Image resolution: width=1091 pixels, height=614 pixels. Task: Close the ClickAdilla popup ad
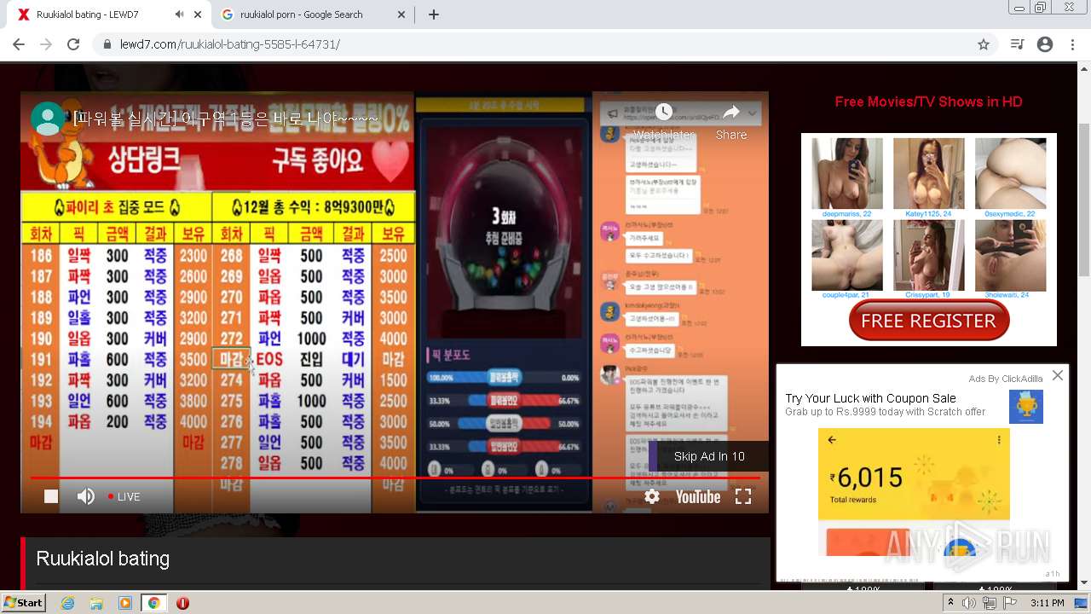1058,375
